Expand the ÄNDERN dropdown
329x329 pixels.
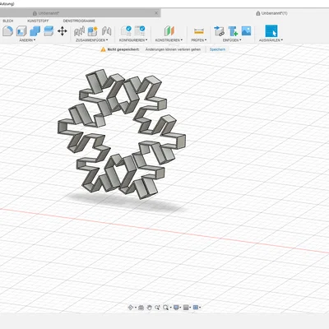click(27, 40)
